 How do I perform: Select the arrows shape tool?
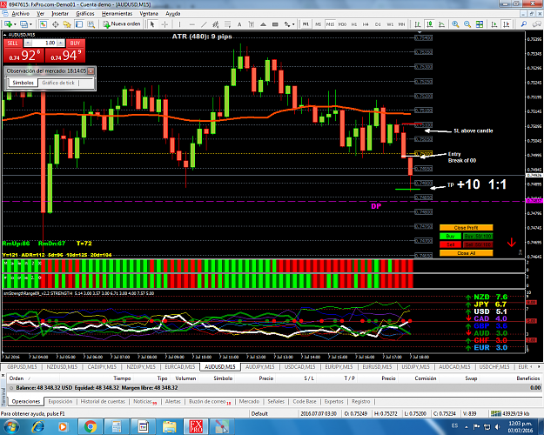pos(287,24)
